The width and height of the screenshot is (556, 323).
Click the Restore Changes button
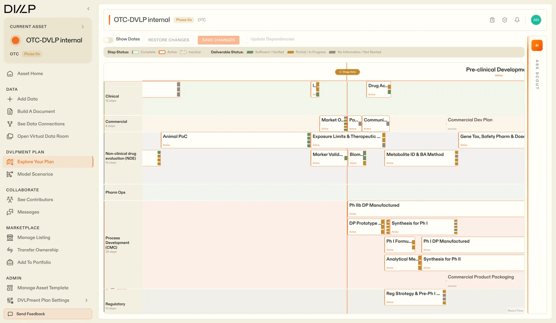coord(169,40)
